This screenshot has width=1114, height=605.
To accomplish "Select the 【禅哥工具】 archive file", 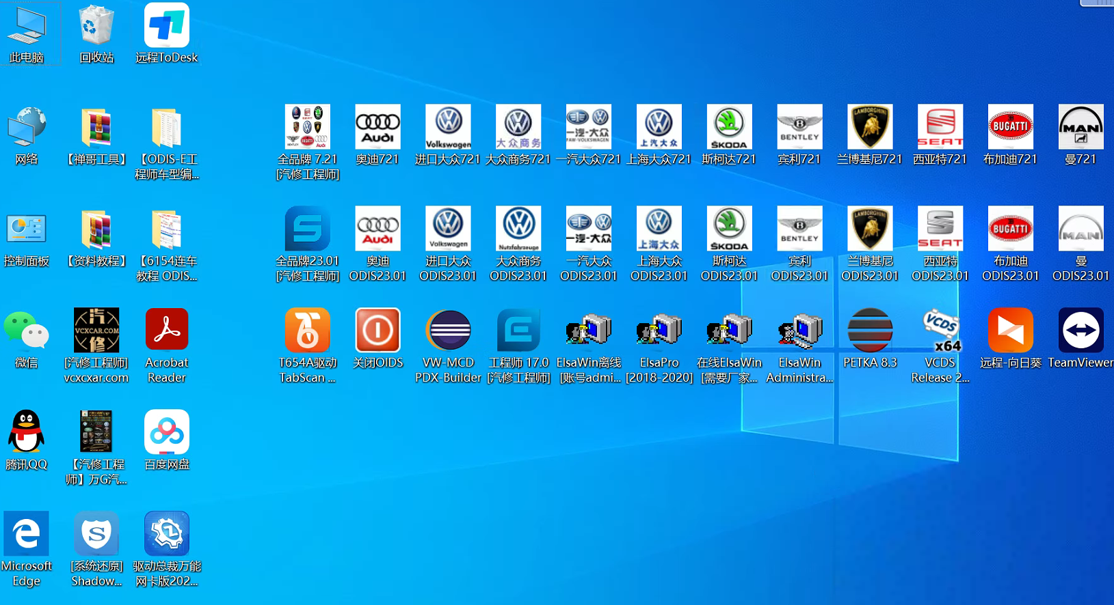I will (96, 127).
